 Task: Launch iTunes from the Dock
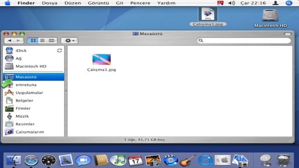pyautogui.click(x=118, y=160)
